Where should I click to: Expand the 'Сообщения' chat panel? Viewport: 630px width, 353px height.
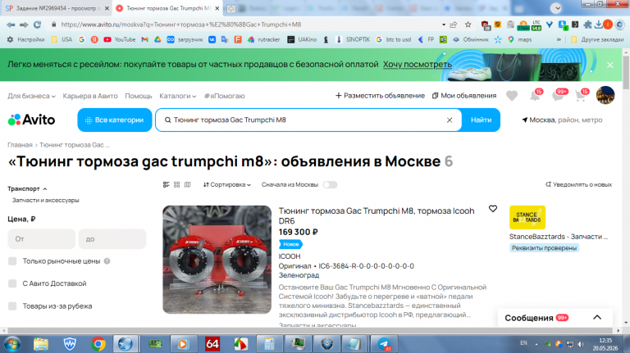pyautogui.click(x=597, y=317)
